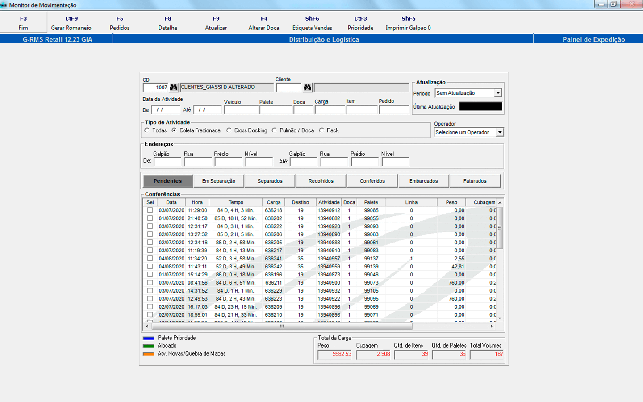The width and height of the screenshot is (643, 402).
Task: Switch to the Em Separação tab
Action: pyautogui.click(x=219, y=181)
